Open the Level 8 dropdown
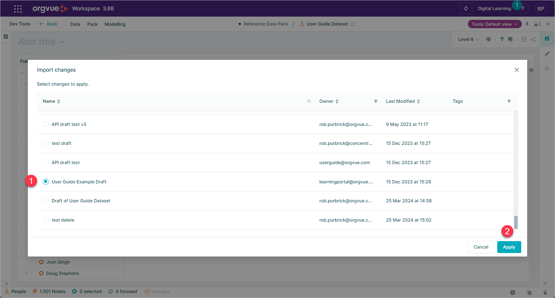This screenshot has height=298, width=555. [x=469, y=39]
